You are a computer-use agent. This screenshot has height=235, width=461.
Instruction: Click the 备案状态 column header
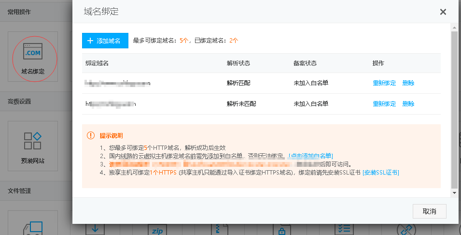click(305, 63)
